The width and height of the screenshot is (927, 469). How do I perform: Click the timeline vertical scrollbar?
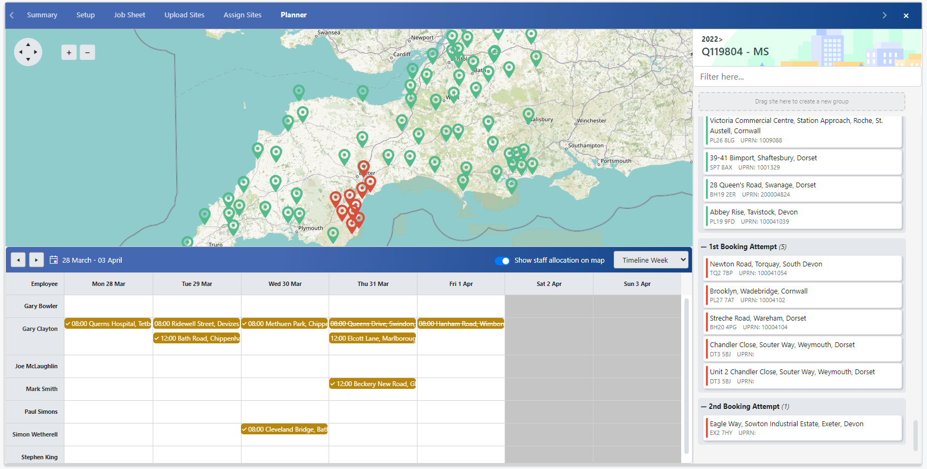pos(687,376)
